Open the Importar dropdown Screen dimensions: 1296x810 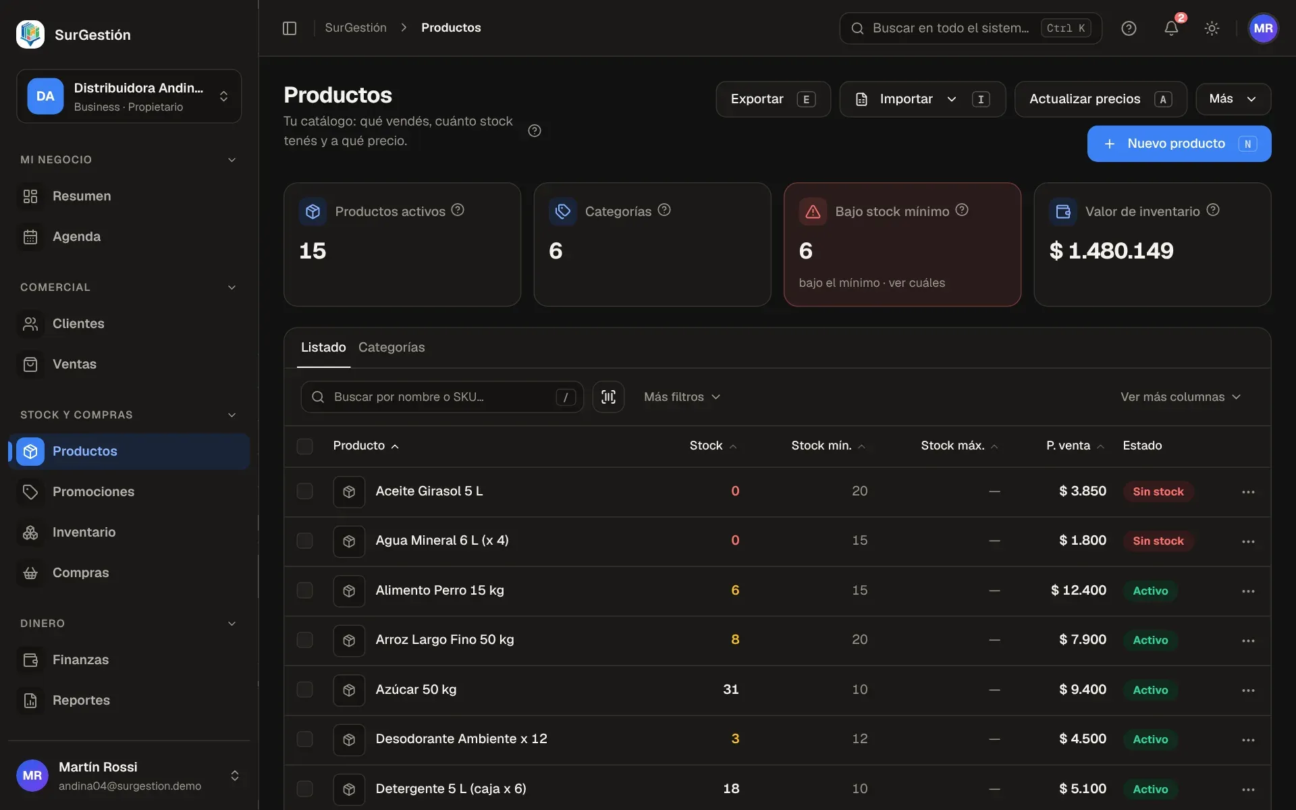click(922, 99)
